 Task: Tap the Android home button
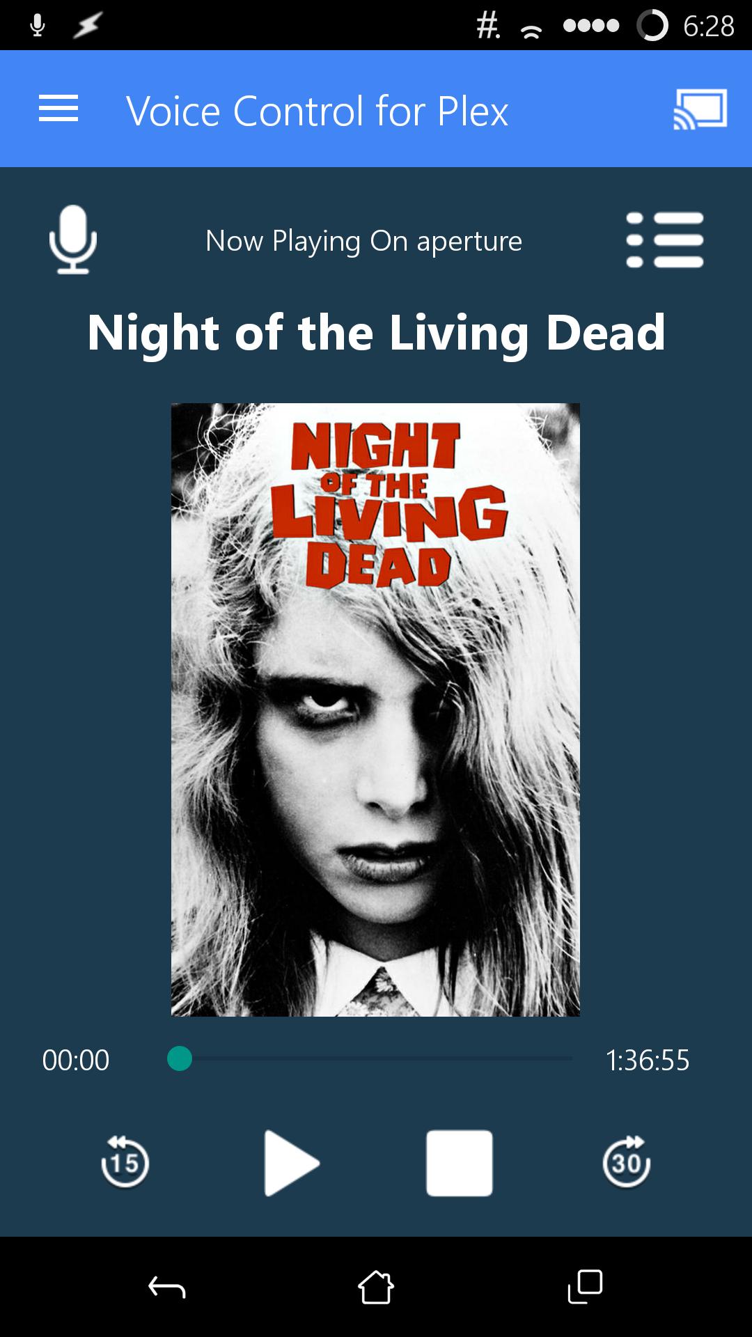(376, 1287)
